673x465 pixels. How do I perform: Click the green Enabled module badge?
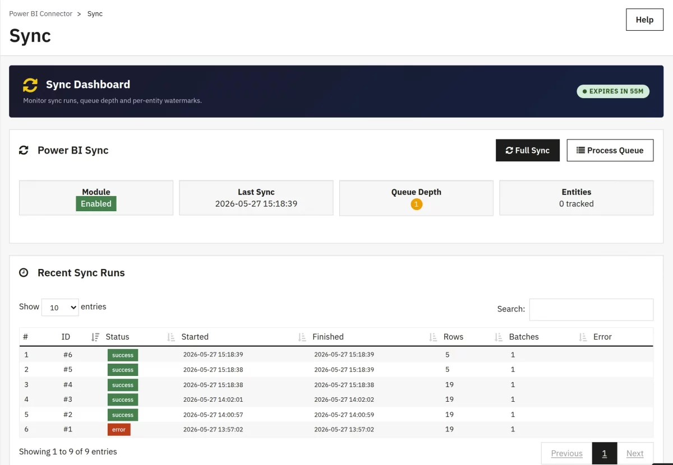pyautogui.click(x=96, y=204)
